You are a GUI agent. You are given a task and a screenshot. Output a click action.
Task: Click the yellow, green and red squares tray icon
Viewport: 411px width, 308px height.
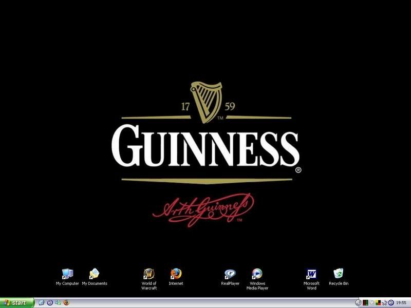pos(378,303)
